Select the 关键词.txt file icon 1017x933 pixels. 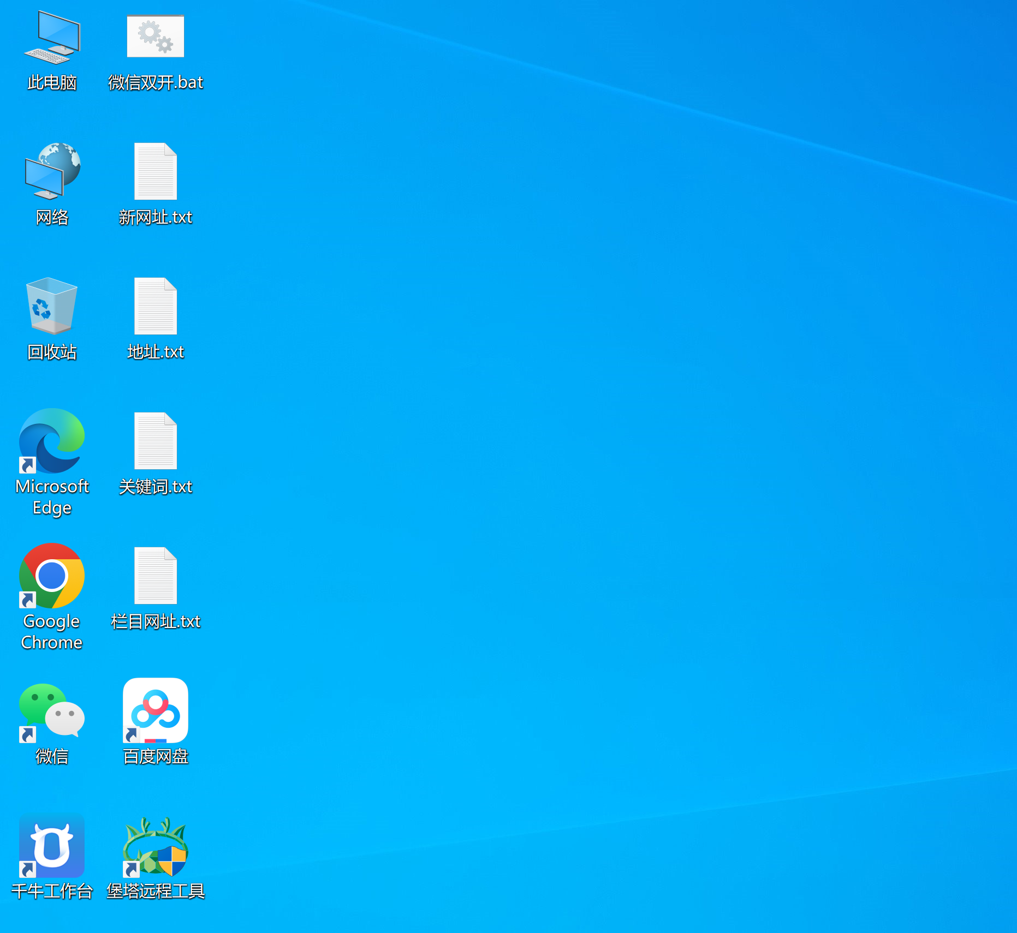[156, 441]
